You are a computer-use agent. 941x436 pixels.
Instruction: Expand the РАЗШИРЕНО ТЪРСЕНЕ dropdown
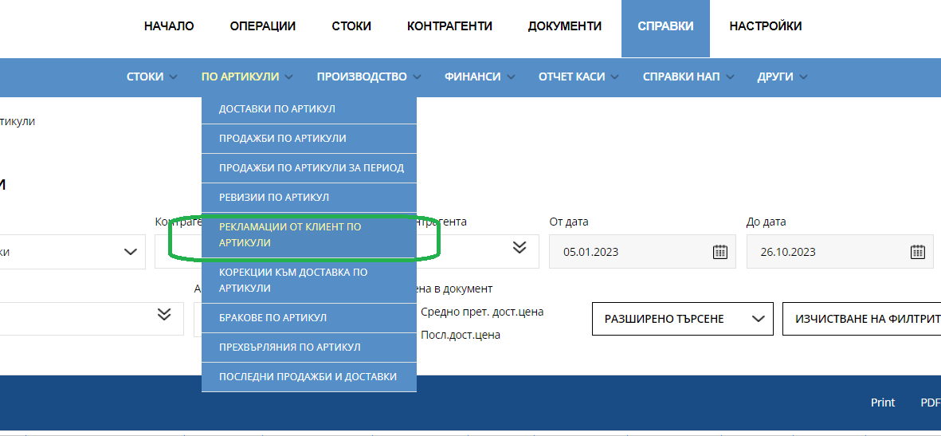(x=682, y=319)
